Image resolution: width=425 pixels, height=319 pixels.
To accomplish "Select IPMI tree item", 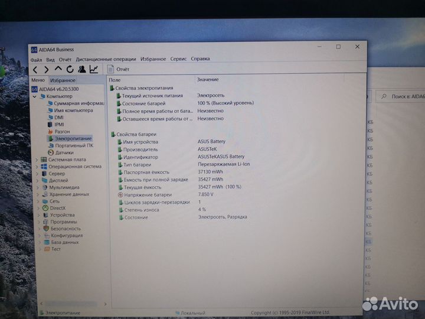I will pos(56,125).
